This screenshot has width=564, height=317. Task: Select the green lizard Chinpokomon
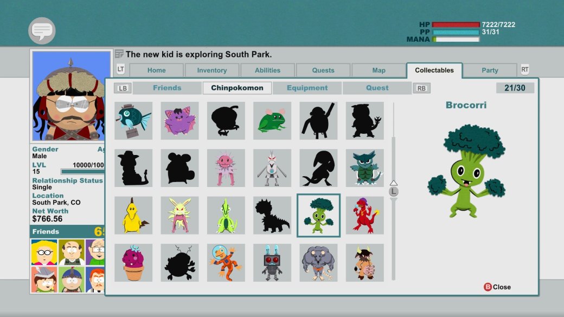[x=226, y=216]
